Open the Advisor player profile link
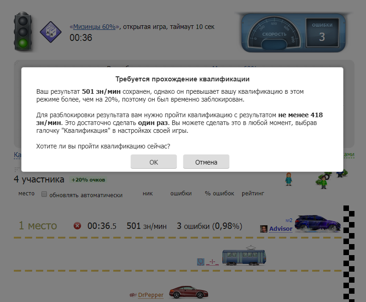The image size is (366, 302). click(x=280, y=229)
